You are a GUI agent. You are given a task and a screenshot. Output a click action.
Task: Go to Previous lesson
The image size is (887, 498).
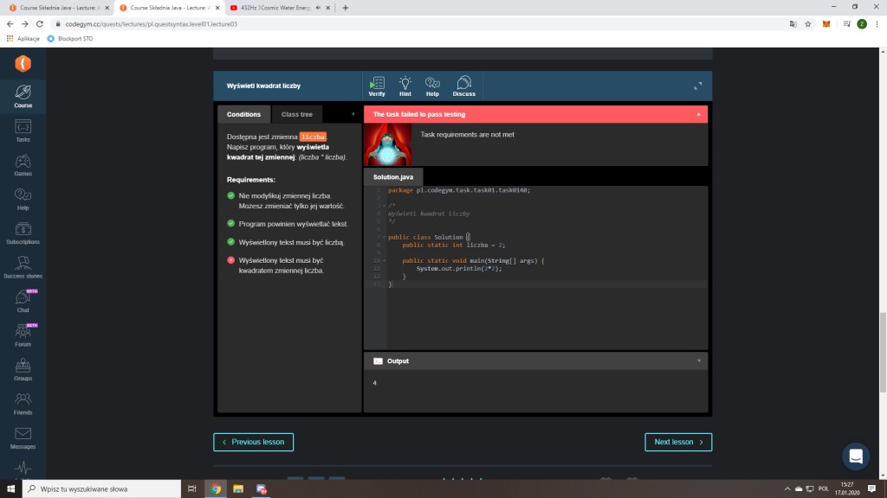254,442
